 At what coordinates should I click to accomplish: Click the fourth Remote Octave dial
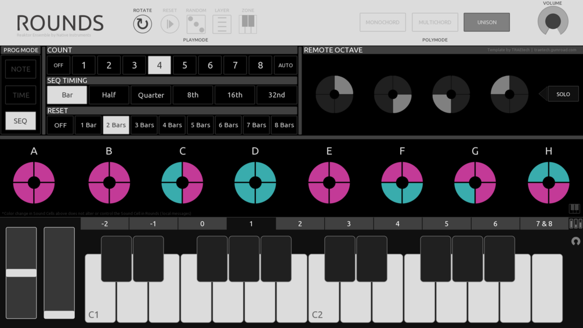point(509,94)
